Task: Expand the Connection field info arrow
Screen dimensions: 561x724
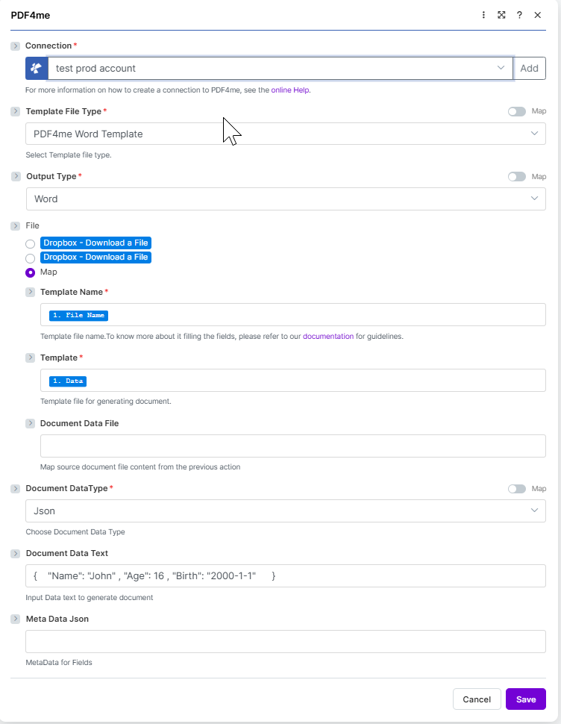Action: 16,46
